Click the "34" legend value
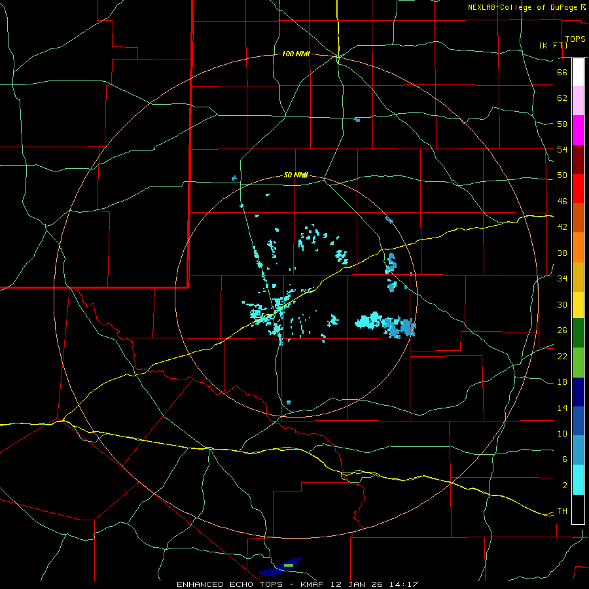Screen dimensions: 589x589 pos(562,279)
